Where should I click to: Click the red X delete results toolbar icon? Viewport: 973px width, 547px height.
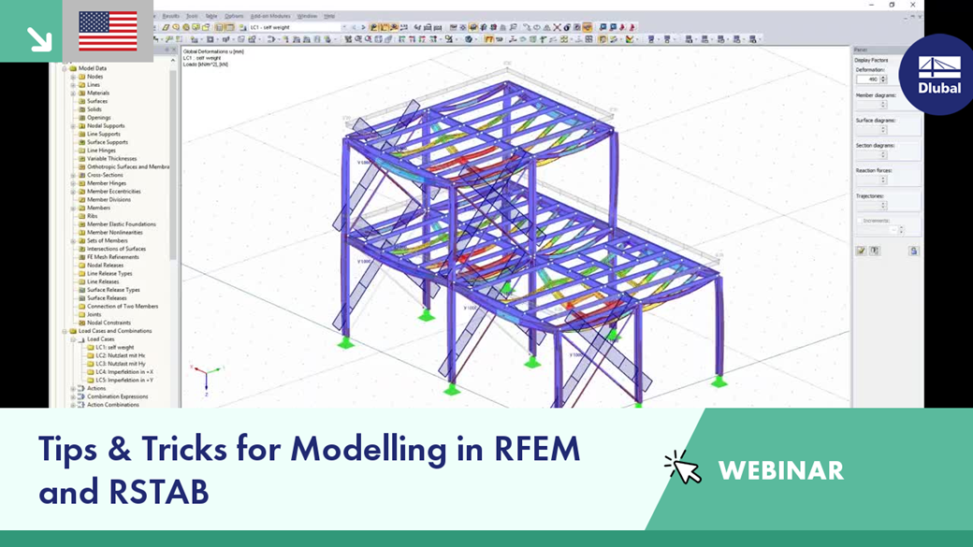558,27
